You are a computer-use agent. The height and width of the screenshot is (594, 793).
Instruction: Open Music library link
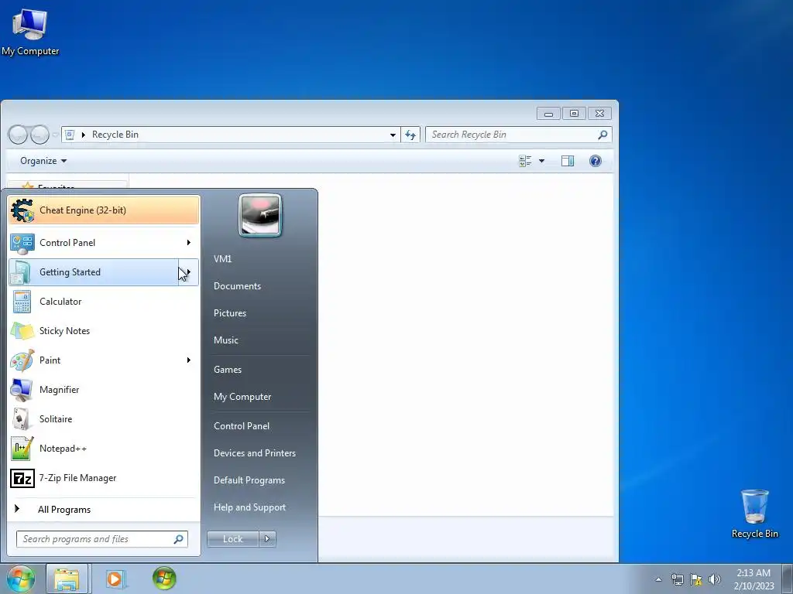pos(226,340)
